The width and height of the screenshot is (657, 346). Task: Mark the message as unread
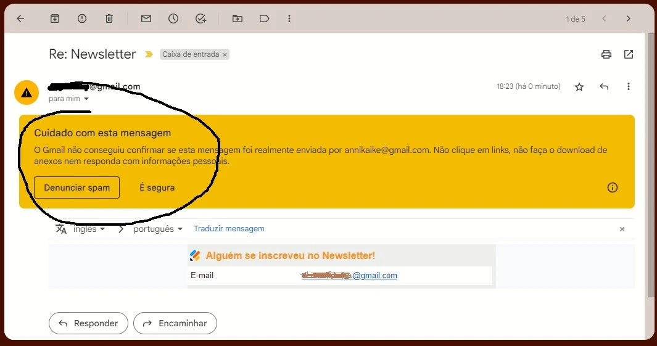(x=146, y=19)
